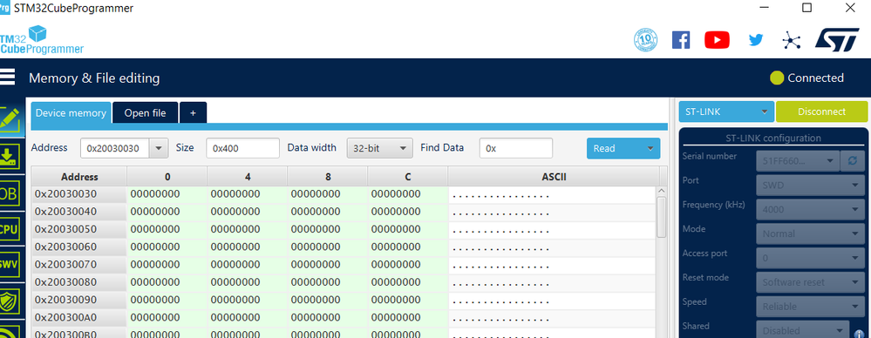This screenshot has height=338, width=871.
Task: Click ASCII cell in row 0x20030070
Action: (553, 265)
